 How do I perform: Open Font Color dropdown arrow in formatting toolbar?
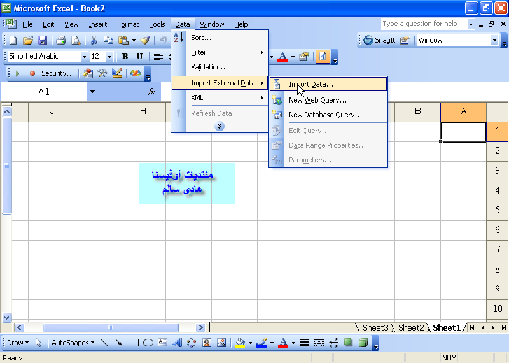point(293,57)
